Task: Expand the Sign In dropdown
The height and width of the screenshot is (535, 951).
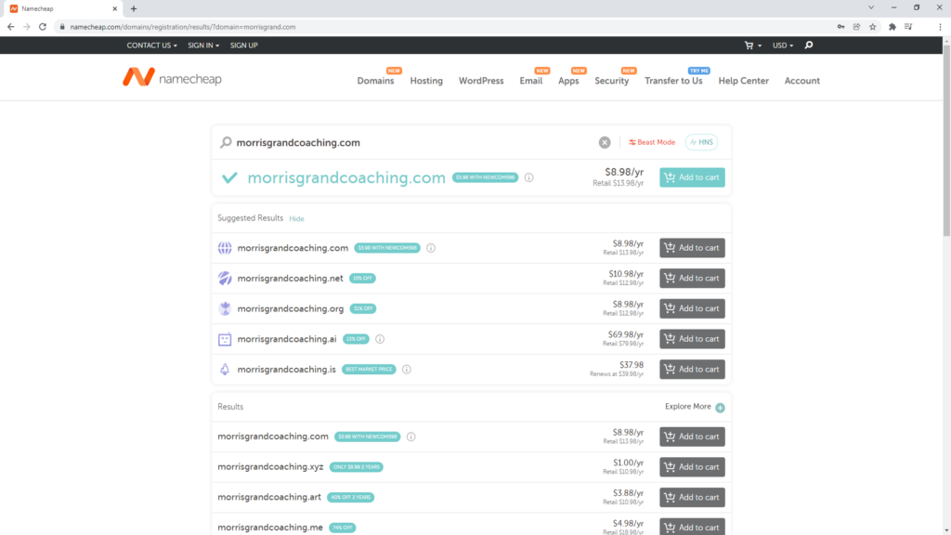Action: pos(203,46)
